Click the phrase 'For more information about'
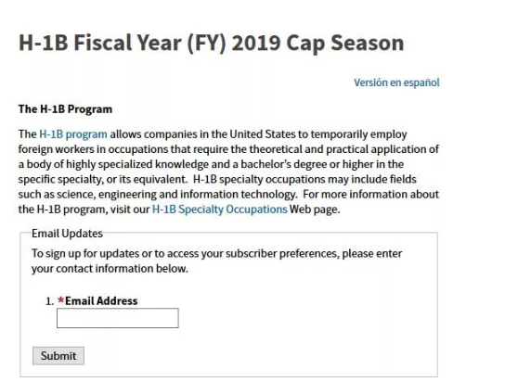 (370, 195)
